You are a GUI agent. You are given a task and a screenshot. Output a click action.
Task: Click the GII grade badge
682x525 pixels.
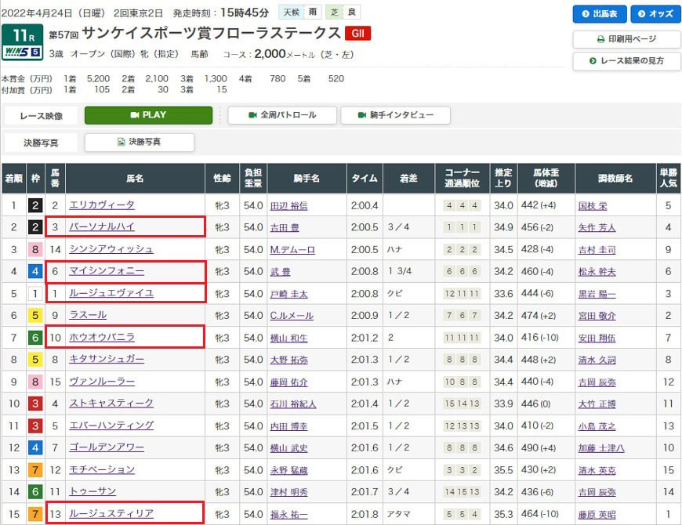coord(357,33)
